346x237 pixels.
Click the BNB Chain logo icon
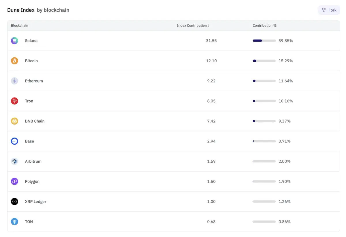[14, 121]
